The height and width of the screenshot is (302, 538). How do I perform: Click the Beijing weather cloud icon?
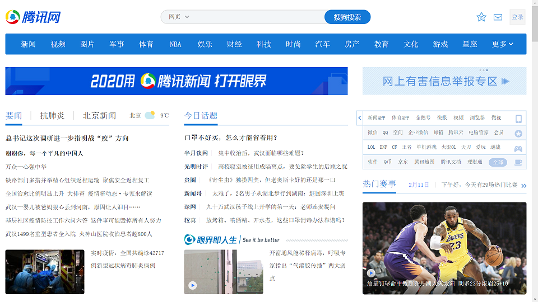(x=150, y=115)
